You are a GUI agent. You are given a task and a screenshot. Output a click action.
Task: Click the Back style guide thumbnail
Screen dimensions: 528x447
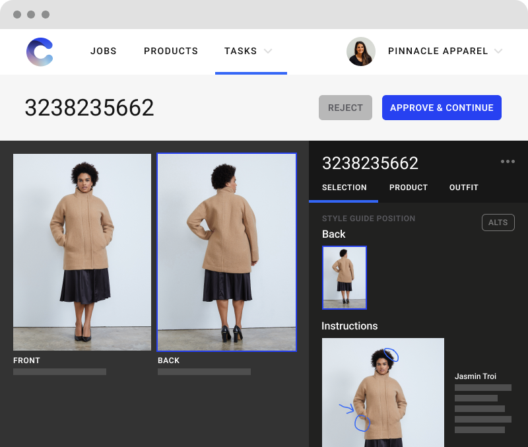pos(345,277)
